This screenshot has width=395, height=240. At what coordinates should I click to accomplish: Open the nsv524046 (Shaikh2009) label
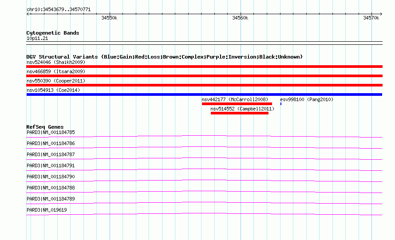coord(56,62)
